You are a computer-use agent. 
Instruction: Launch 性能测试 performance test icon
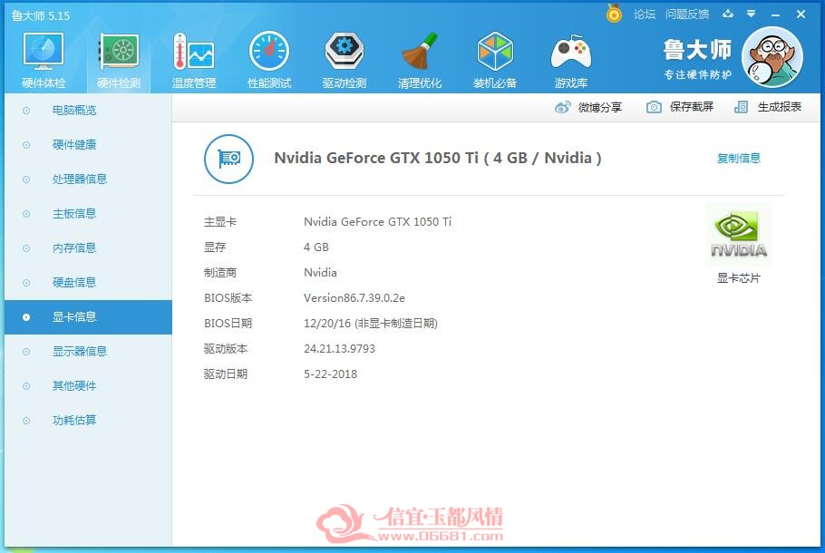(x=269, y=52)
